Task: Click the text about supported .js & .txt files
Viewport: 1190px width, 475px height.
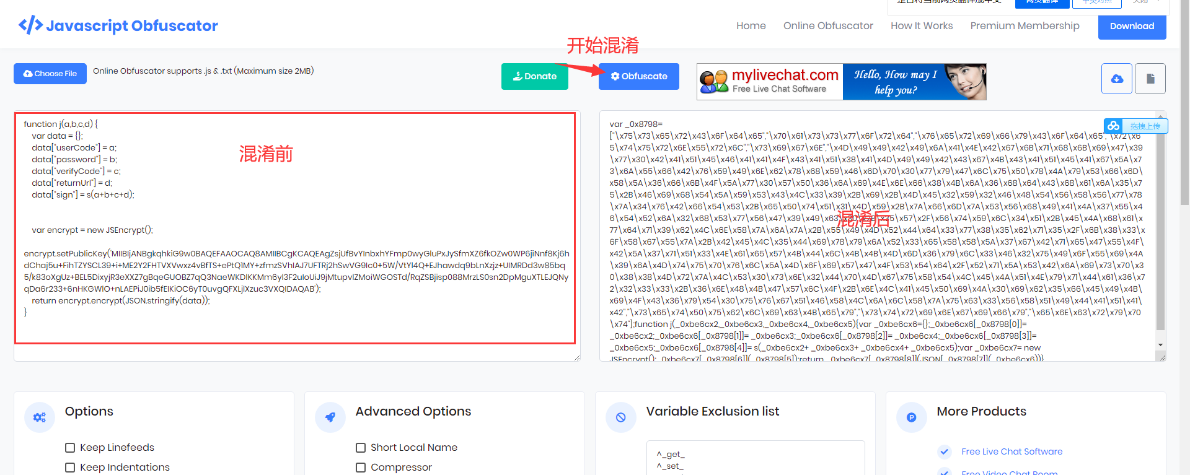Action: 203,71
